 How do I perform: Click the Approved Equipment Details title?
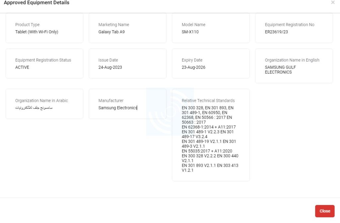[x=37, y=3]
